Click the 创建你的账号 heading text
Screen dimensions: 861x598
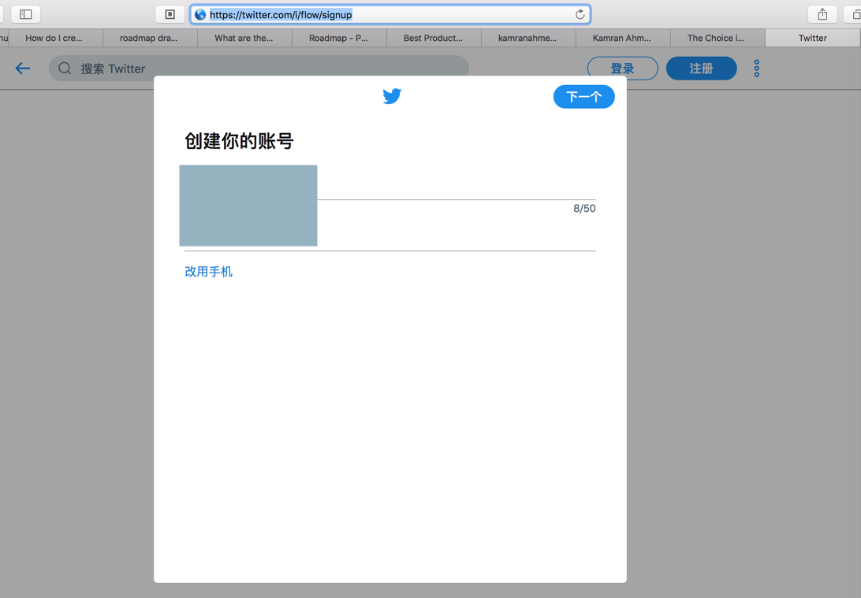coord(239,141)
